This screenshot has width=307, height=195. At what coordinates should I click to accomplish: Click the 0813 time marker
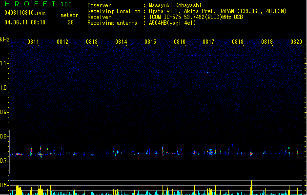(x=92, y=42)
